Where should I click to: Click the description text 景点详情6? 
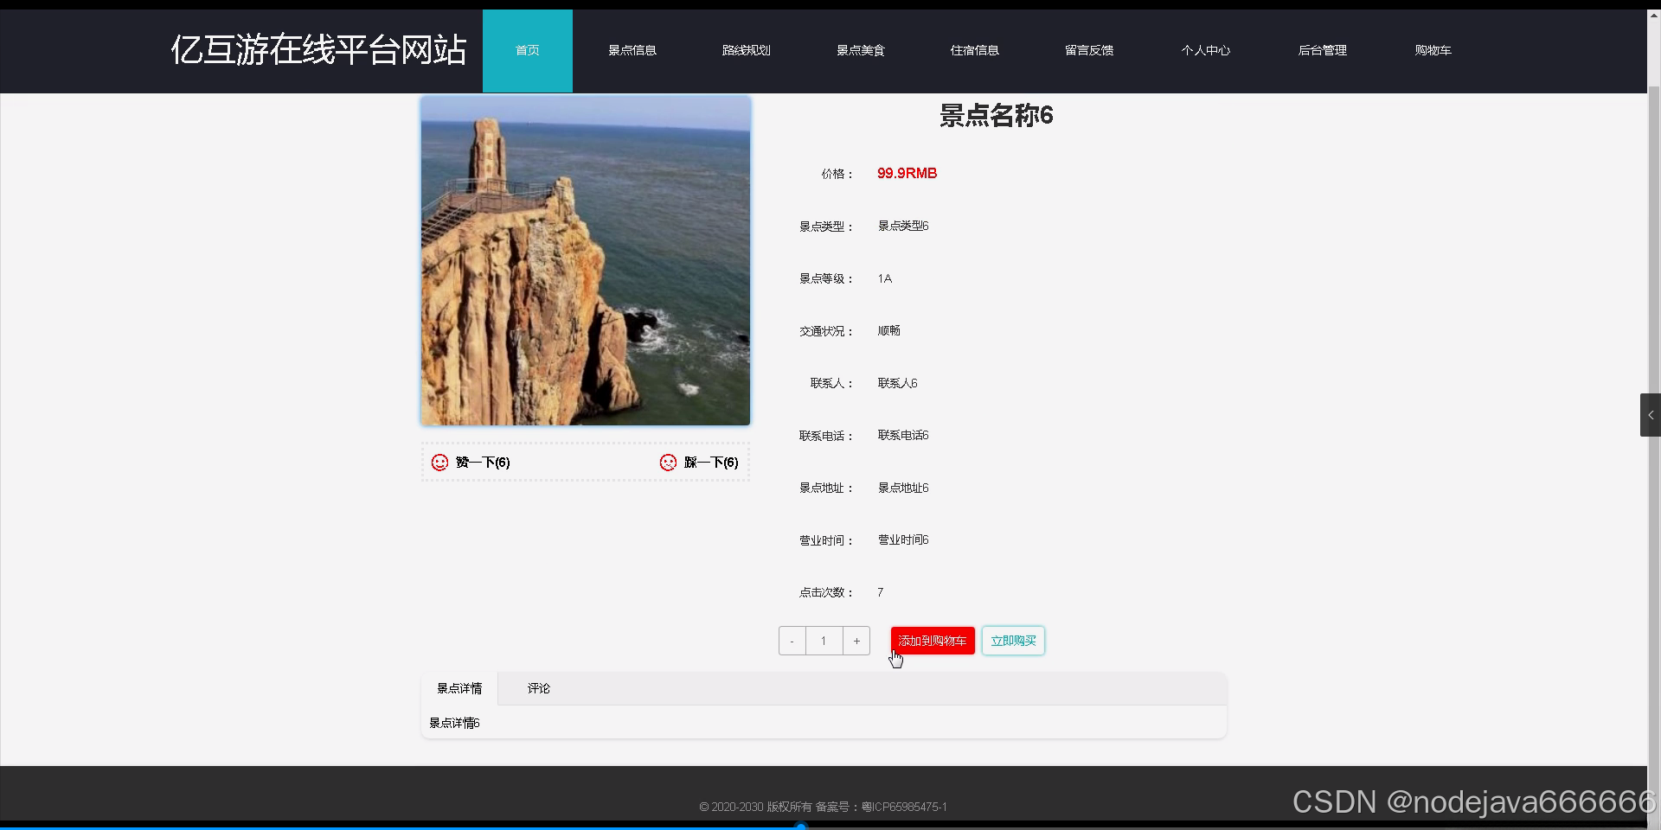pos(455,723)
